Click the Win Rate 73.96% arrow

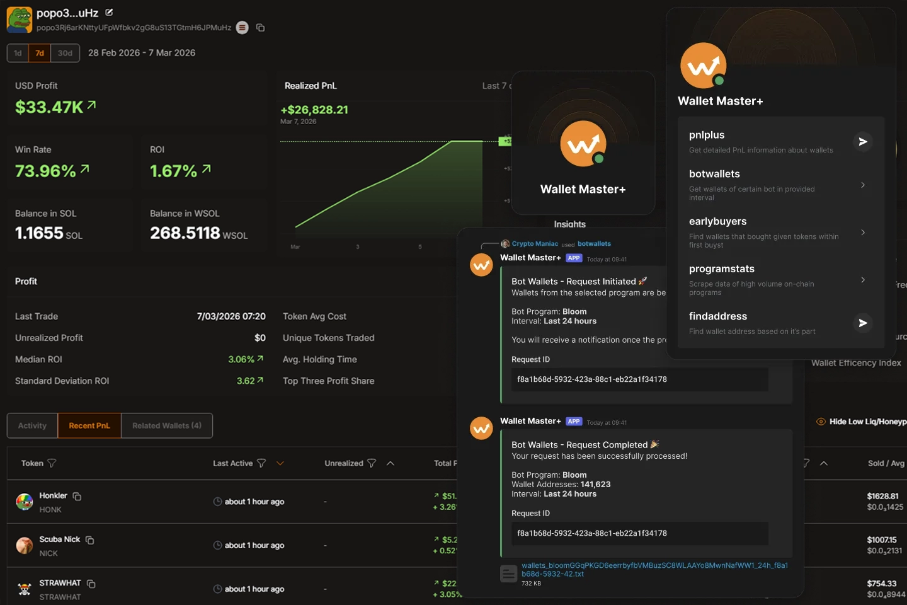(x=85, y=169)
